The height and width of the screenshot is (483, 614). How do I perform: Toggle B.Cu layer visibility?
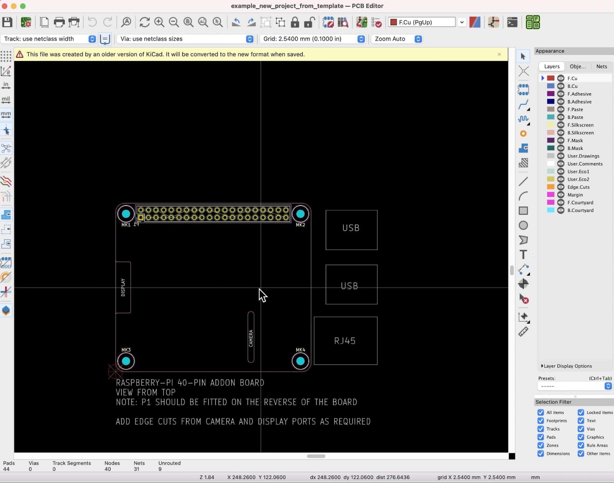pos(561,86)
